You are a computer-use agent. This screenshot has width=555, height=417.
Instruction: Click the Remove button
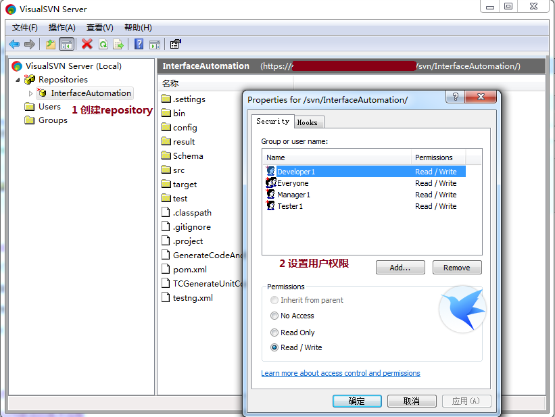click(457, 267)
